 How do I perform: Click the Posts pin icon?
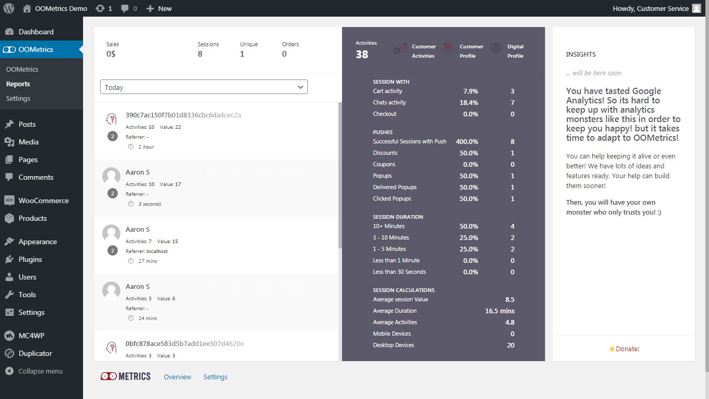pos(9,124)
